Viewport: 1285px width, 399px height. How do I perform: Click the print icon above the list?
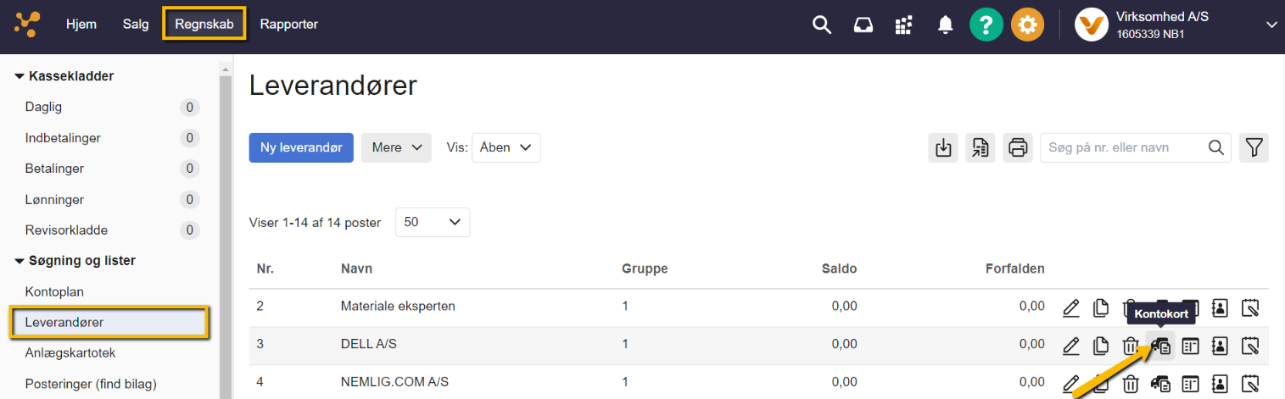tap(1017, 147)
